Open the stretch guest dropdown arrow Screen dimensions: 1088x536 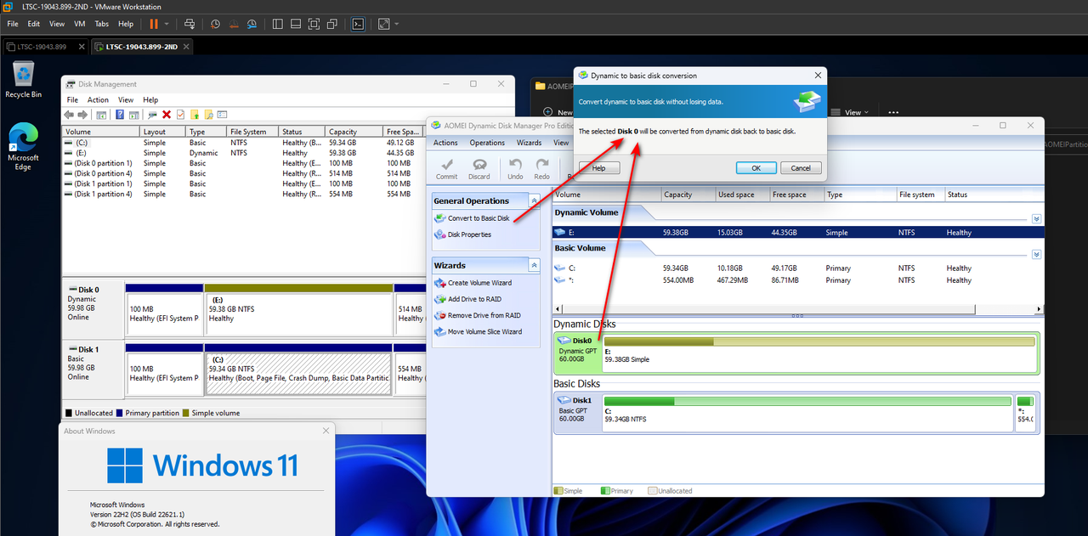point(397,24)
